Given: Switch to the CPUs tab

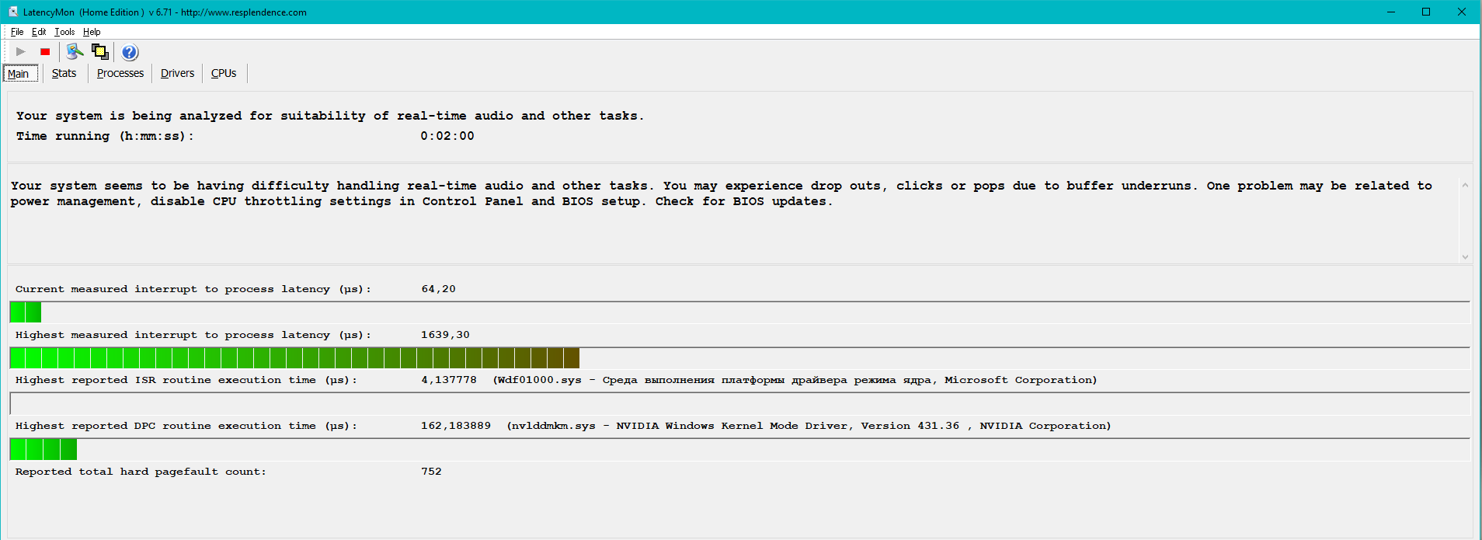Looking at the screenshot, I should [224, 73].
